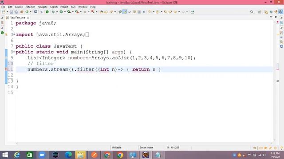284x159 pixels.
Task: Open the Window menu
Action: (x=83, y=7)
